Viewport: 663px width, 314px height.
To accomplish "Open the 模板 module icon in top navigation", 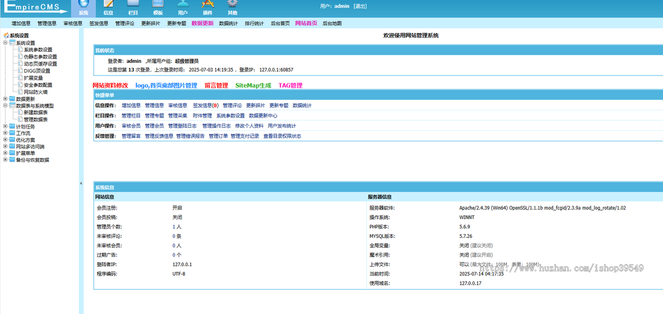I will pos(158,3).
